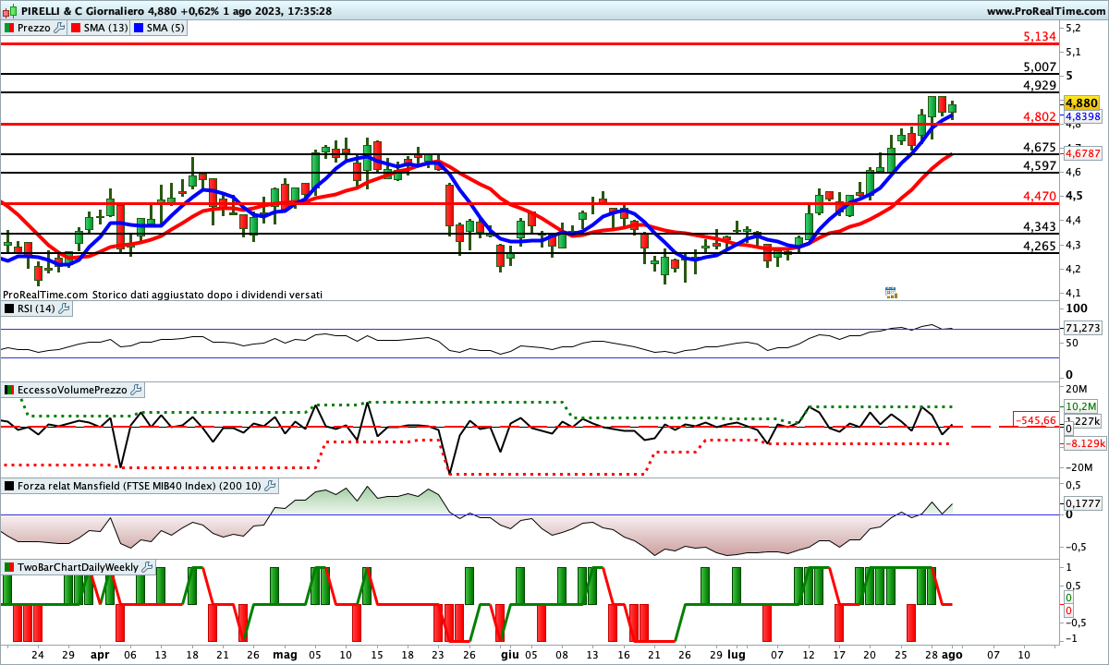Screen dimensions: 1109x665
Task: Click the ProRealTime.com dividend-adjusted data note
Action: [163, 295]
